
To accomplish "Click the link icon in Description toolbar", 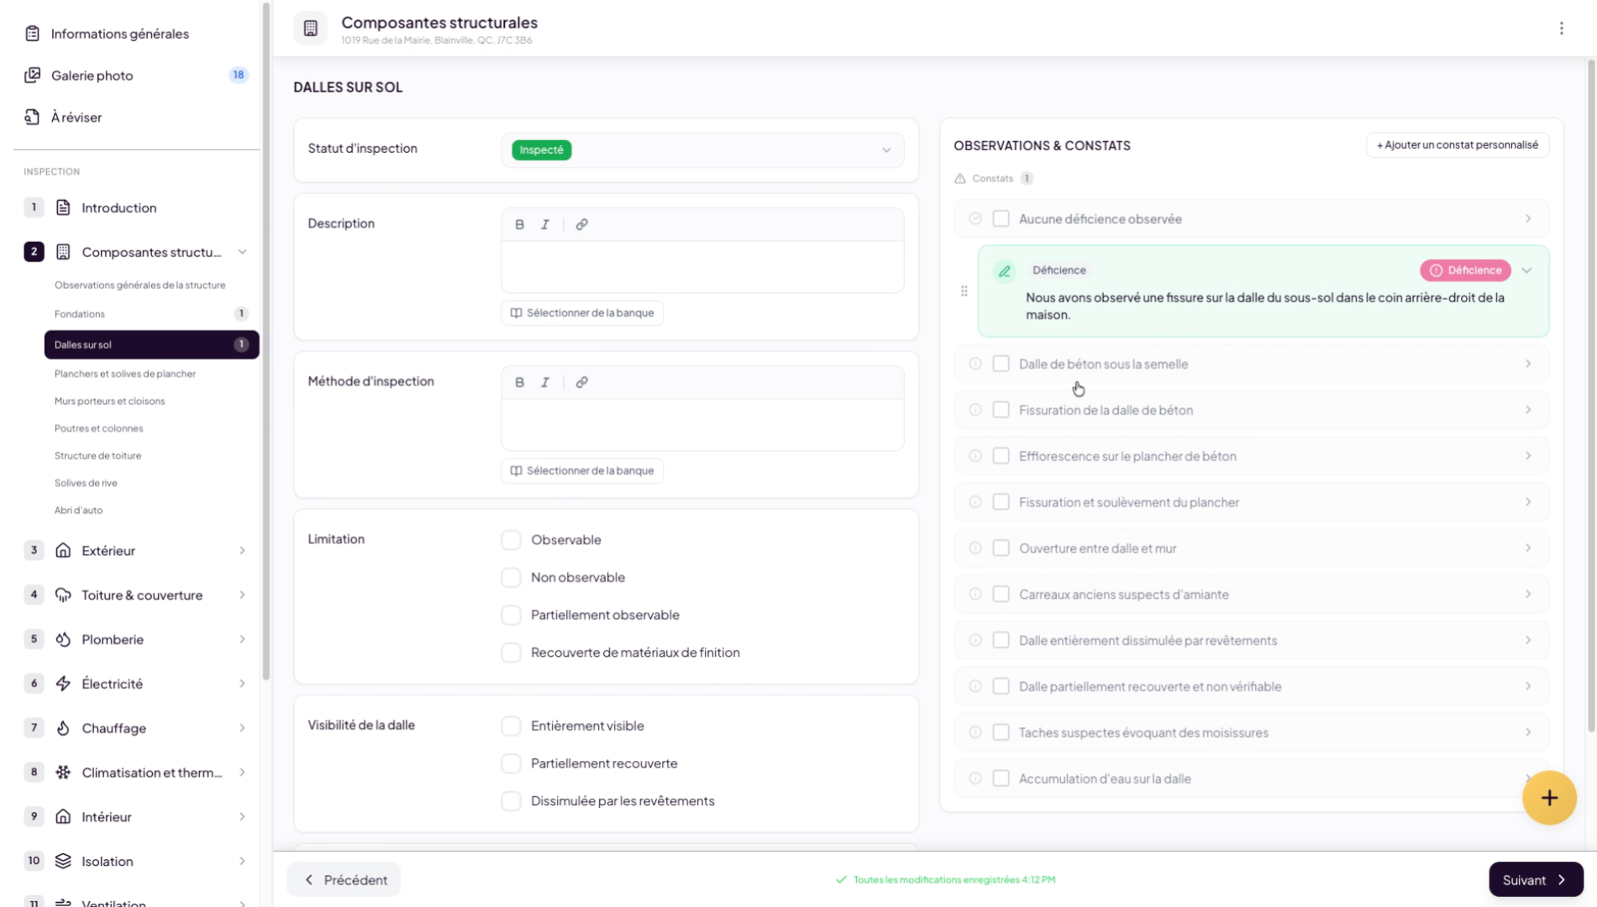I will coord(581,224).
